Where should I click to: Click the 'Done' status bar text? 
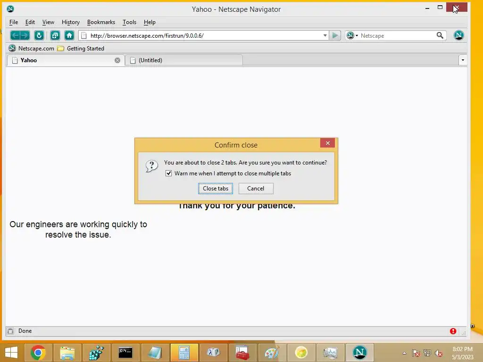(x=25, y=331)
